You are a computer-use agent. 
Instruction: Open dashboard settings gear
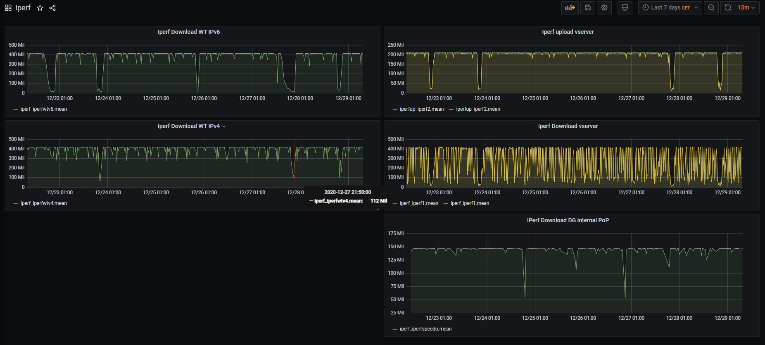coord(604,7)
